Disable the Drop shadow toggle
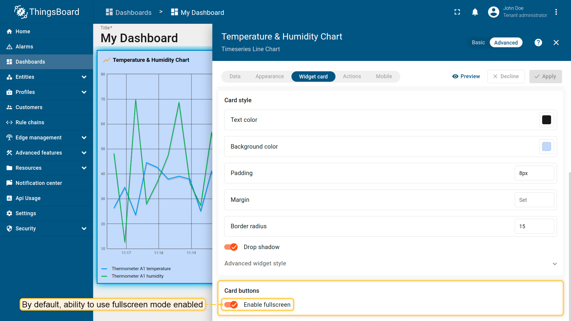 [x=231, y=247]
